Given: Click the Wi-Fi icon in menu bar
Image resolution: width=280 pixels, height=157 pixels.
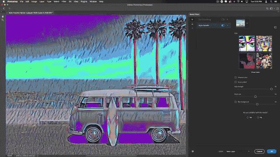Looking at the screenshot, I should pos(238,1).
